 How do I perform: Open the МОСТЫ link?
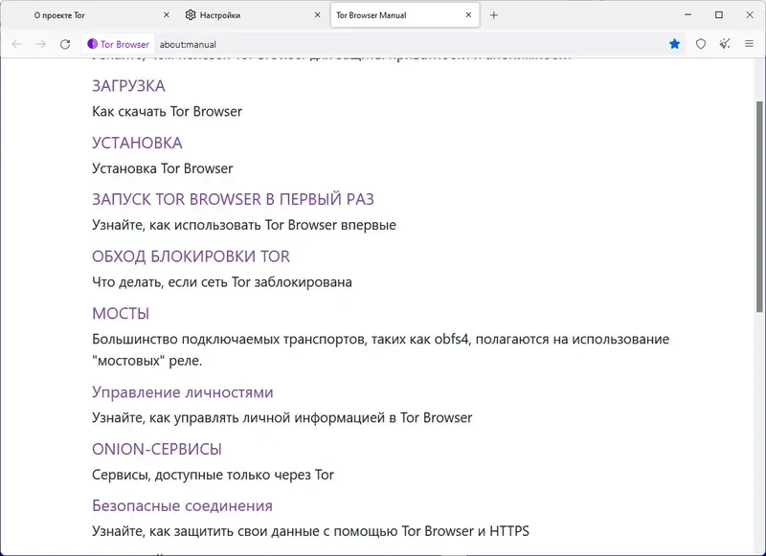click(121, 313)
